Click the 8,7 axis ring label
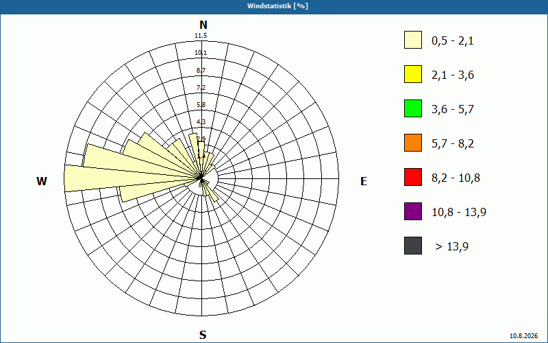Image resolution: width=548 pixels, height=343 pixels. point(201,71)
